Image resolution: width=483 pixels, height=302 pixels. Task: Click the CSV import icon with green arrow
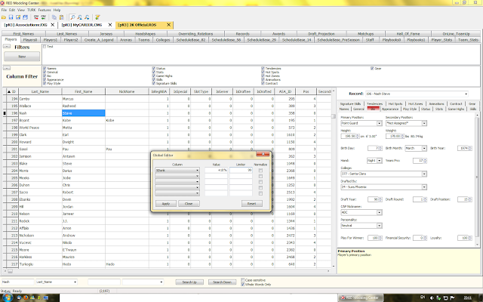coord(43,17)
